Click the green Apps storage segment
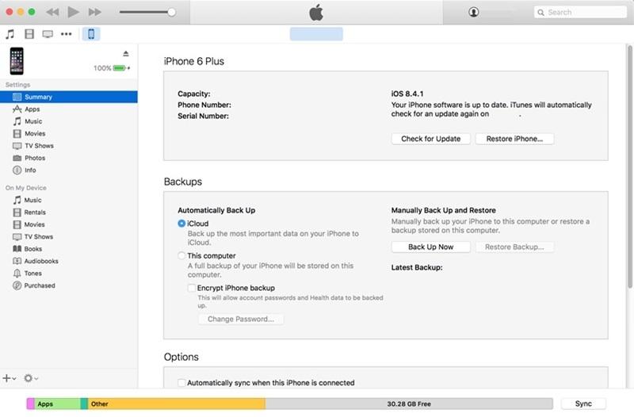The width and height of the screenshot is (634, 417). pyautogui.click(x=57, y=404)
